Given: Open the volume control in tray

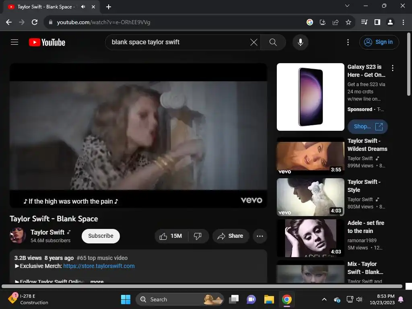Looking at the screenshot, I should tap(359, 299).
